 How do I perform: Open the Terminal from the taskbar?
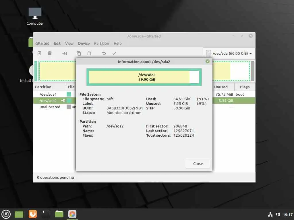[46, 214]
